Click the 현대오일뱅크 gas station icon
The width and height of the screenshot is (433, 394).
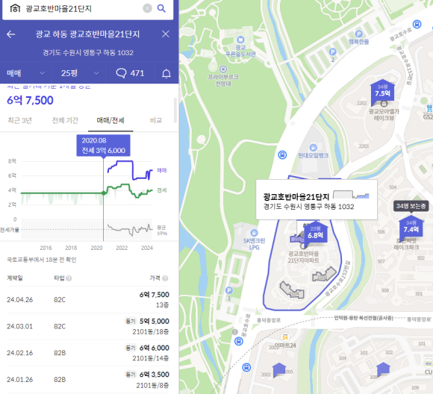[313, 148]
